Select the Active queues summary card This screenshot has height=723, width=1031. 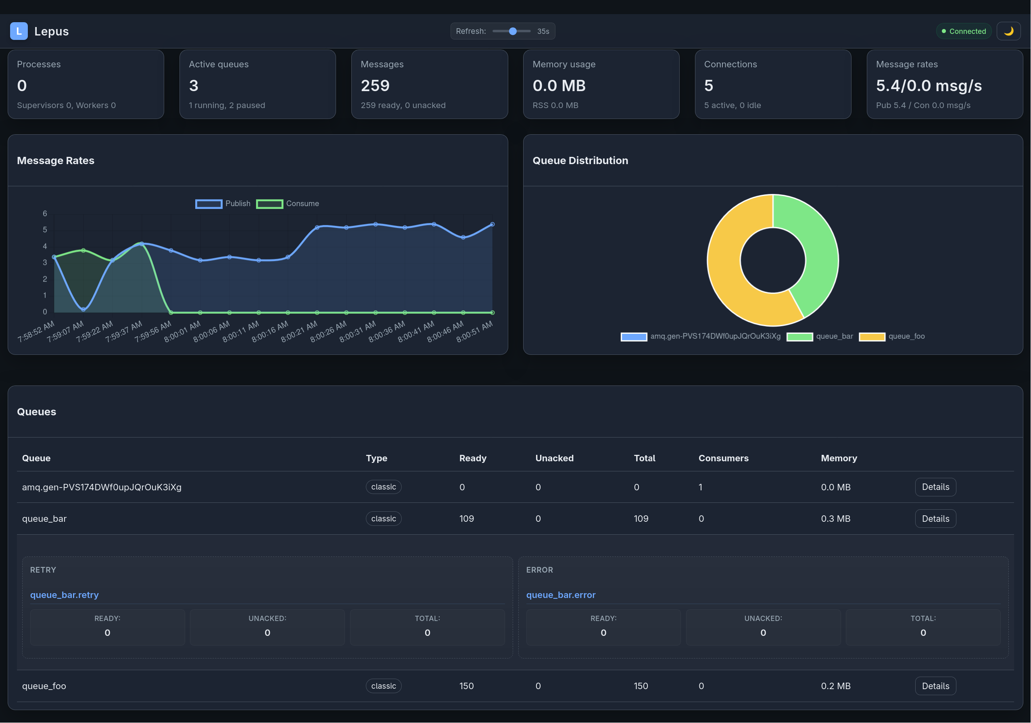point(257,84)
